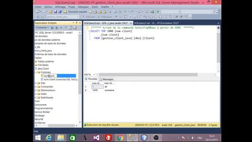Select the Tables système folder
This screenshot has width=252, height=142.
pos(46,62)
